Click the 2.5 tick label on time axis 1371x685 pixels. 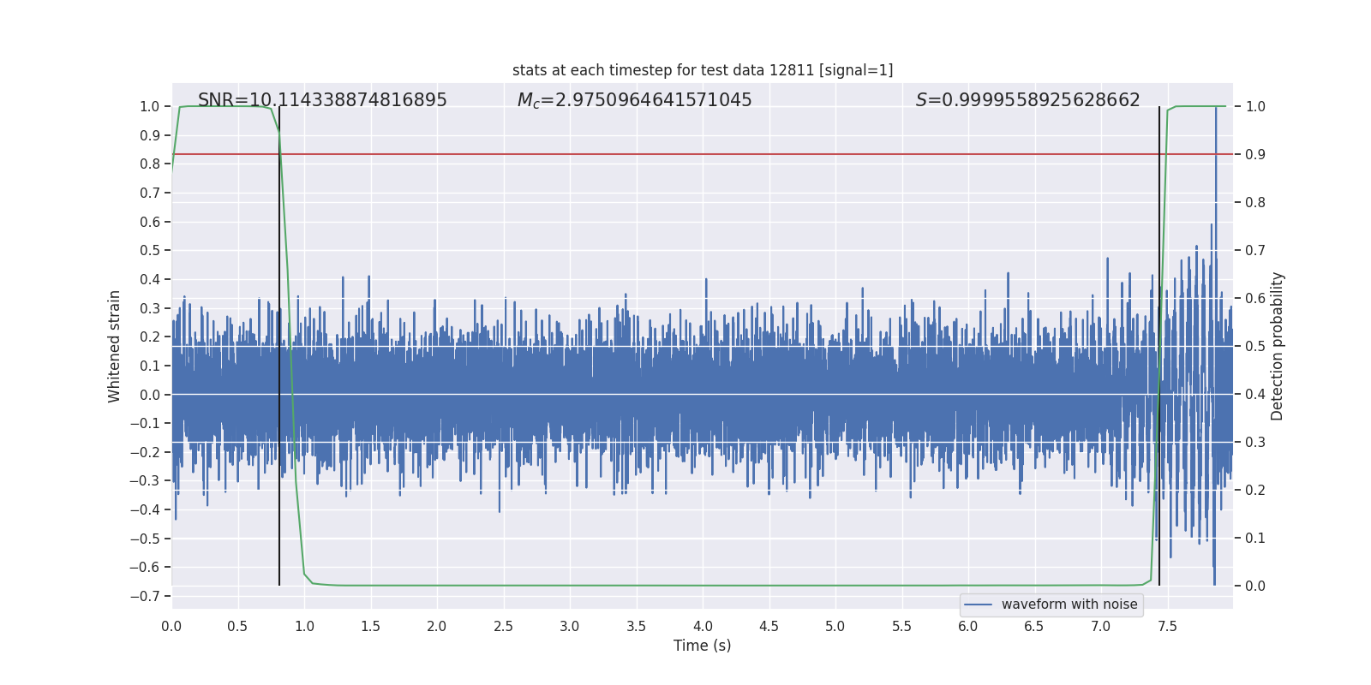tap(503, 627)
